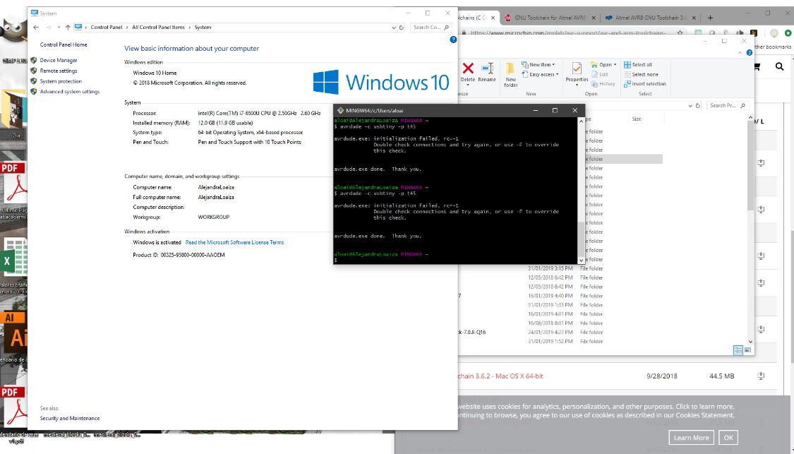Open help in the System window
The image size is (794, 454).
(x=453, y=40)
